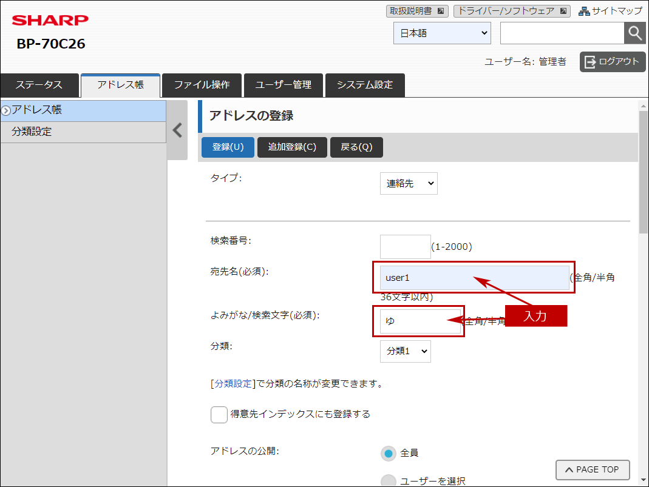
Task: Click the 検索番号 input field
Action: pos(405,247)
